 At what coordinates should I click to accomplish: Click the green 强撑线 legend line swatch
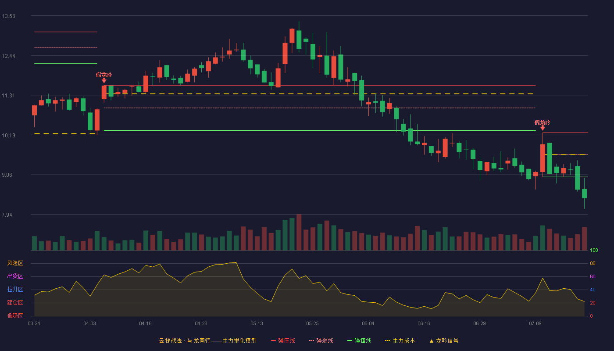click(x=350, y=341)
